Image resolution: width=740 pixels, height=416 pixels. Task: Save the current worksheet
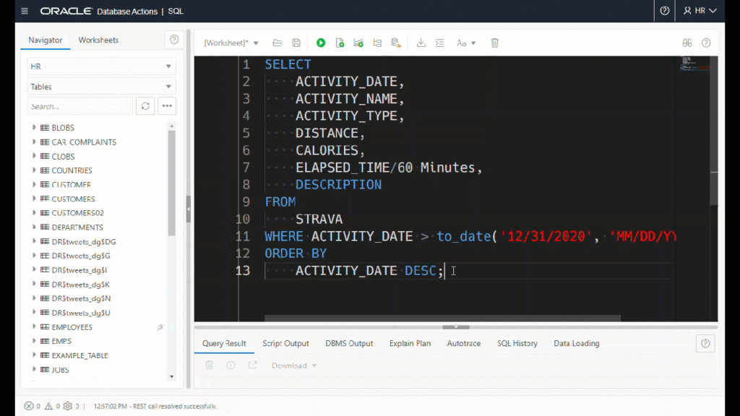[x=296, y=43]
